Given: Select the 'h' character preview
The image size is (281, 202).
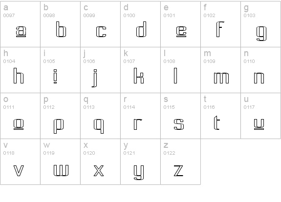Looking at the screenshot, I should (20, 70).
